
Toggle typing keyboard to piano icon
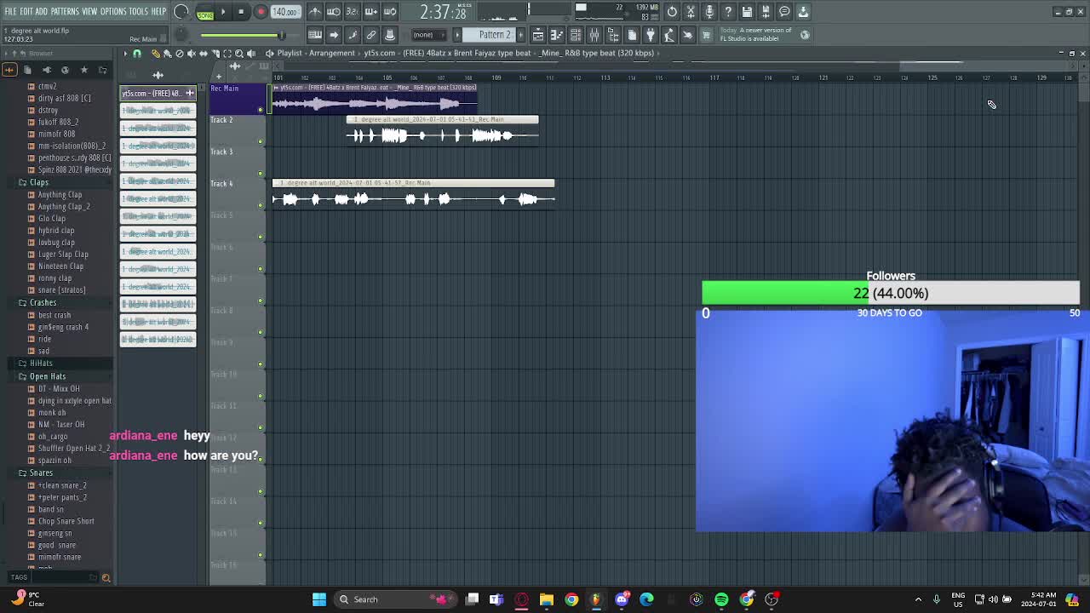point(315,35)
